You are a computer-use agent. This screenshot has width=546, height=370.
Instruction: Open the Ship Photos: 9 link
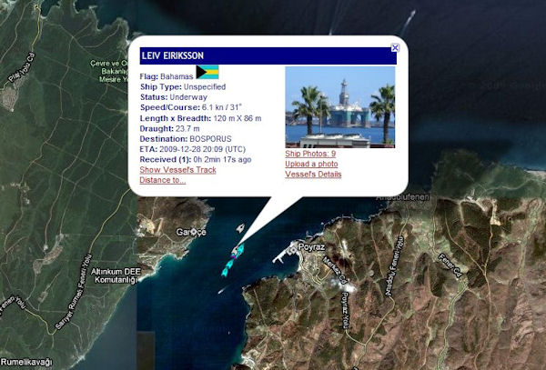point(310,154)
